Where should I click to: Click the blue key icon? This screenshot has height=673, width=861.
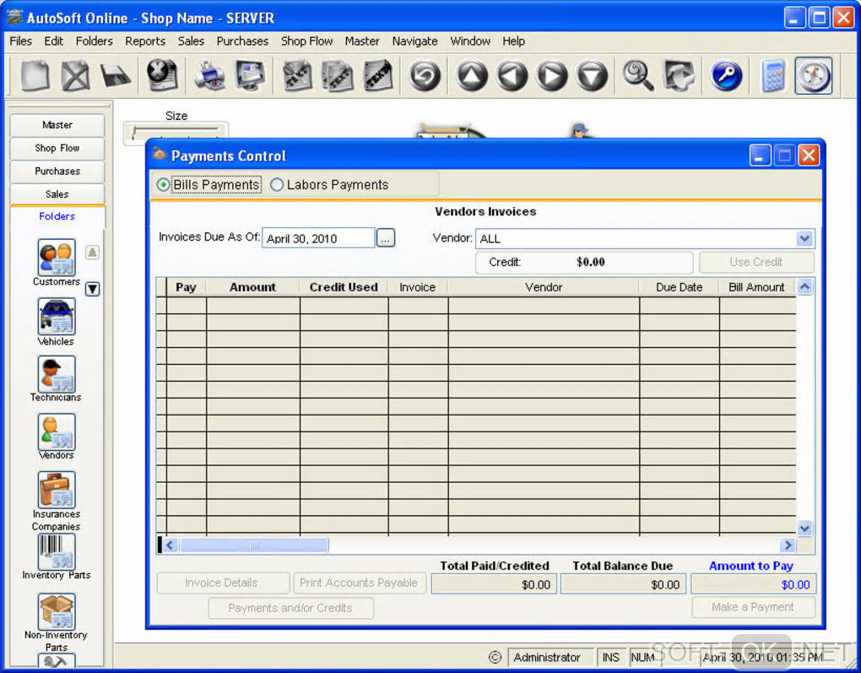(x=726, y=76)
